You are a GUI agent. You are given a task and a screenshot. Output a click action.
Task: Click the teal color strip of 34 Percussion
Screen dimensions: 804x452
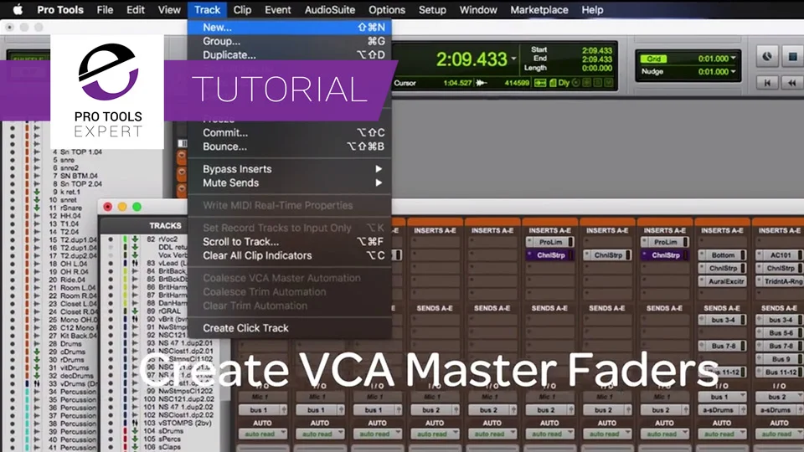point(27,392)
